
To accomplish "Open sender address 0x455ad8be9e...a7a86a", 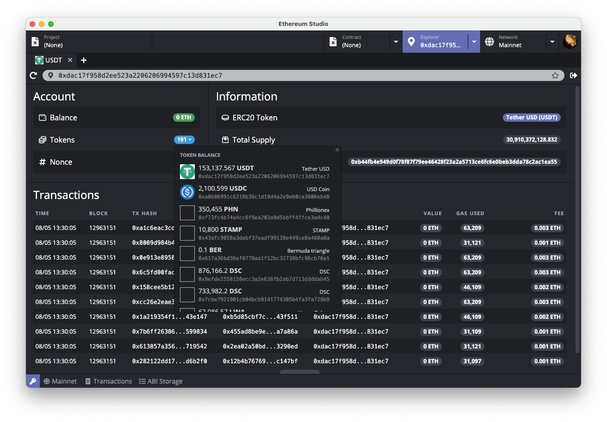I will coord(260,332).
